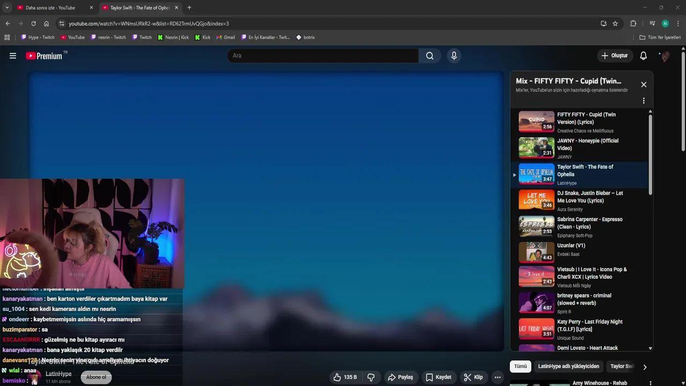Click the Klip clip button

(473, 377)
